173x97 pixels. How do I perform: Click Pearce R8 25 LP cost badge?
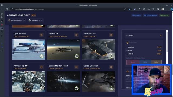[x=76, y=35]
